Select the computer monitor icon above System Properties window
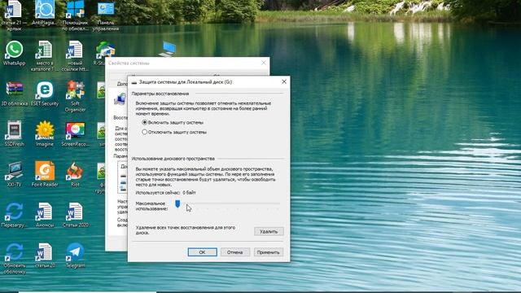The image size is (521, 293). click(169, 49)
